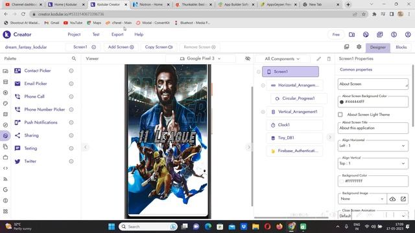Open the Google Pixel 3 device dropdown

[x=200, y=58]
